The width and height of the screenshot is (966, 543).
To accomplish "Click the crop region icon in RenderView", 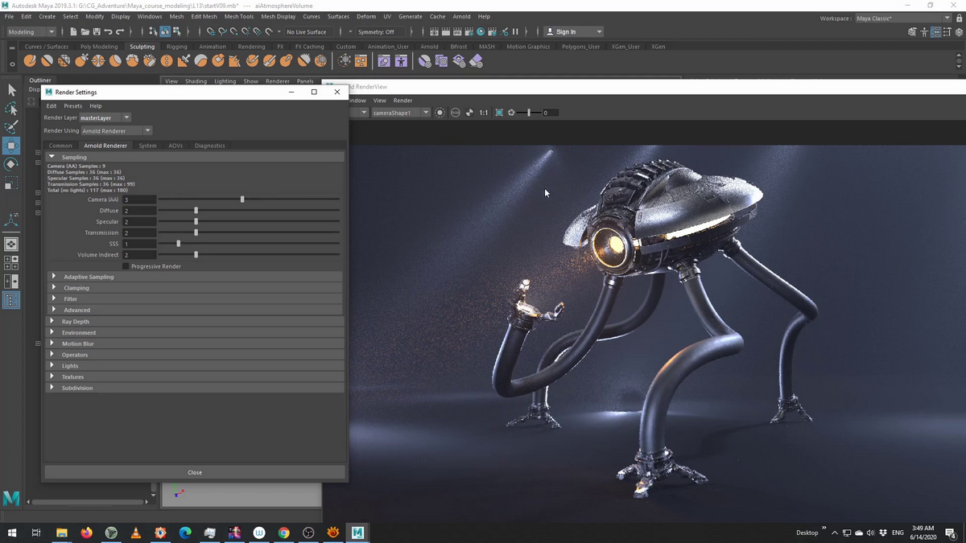I will click(499, 113).
